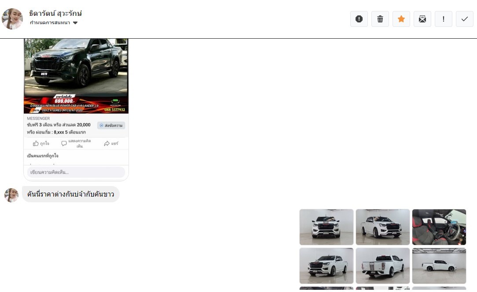Click the ส่งข้อความ button on the ad
The height and width of the screenshot is (292, 477).
click(x=111, y=125)
